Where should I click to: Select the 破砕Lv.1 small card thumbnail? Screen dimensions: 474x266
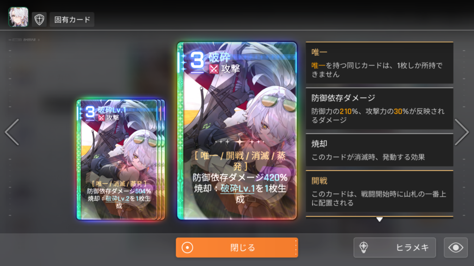[120, 159]
